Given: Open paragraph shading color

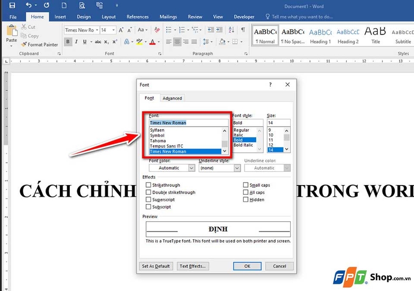Looking at the screenshot, I should click(x=222, y=42).
